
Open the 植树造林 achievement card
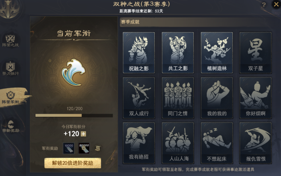tap(217, 53)
